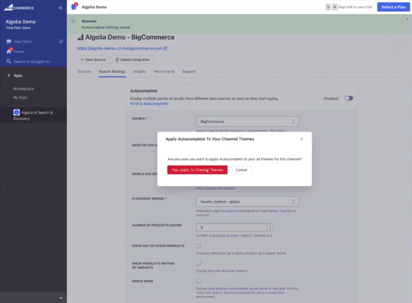The height and width of the screenshot is (303, 412).
Task: Open the notifications bell icon
Action: click(x=74, y=6)
